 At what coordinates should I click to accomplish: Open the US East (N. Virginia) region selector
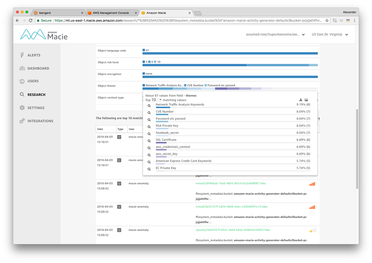[x=330, y=35]
